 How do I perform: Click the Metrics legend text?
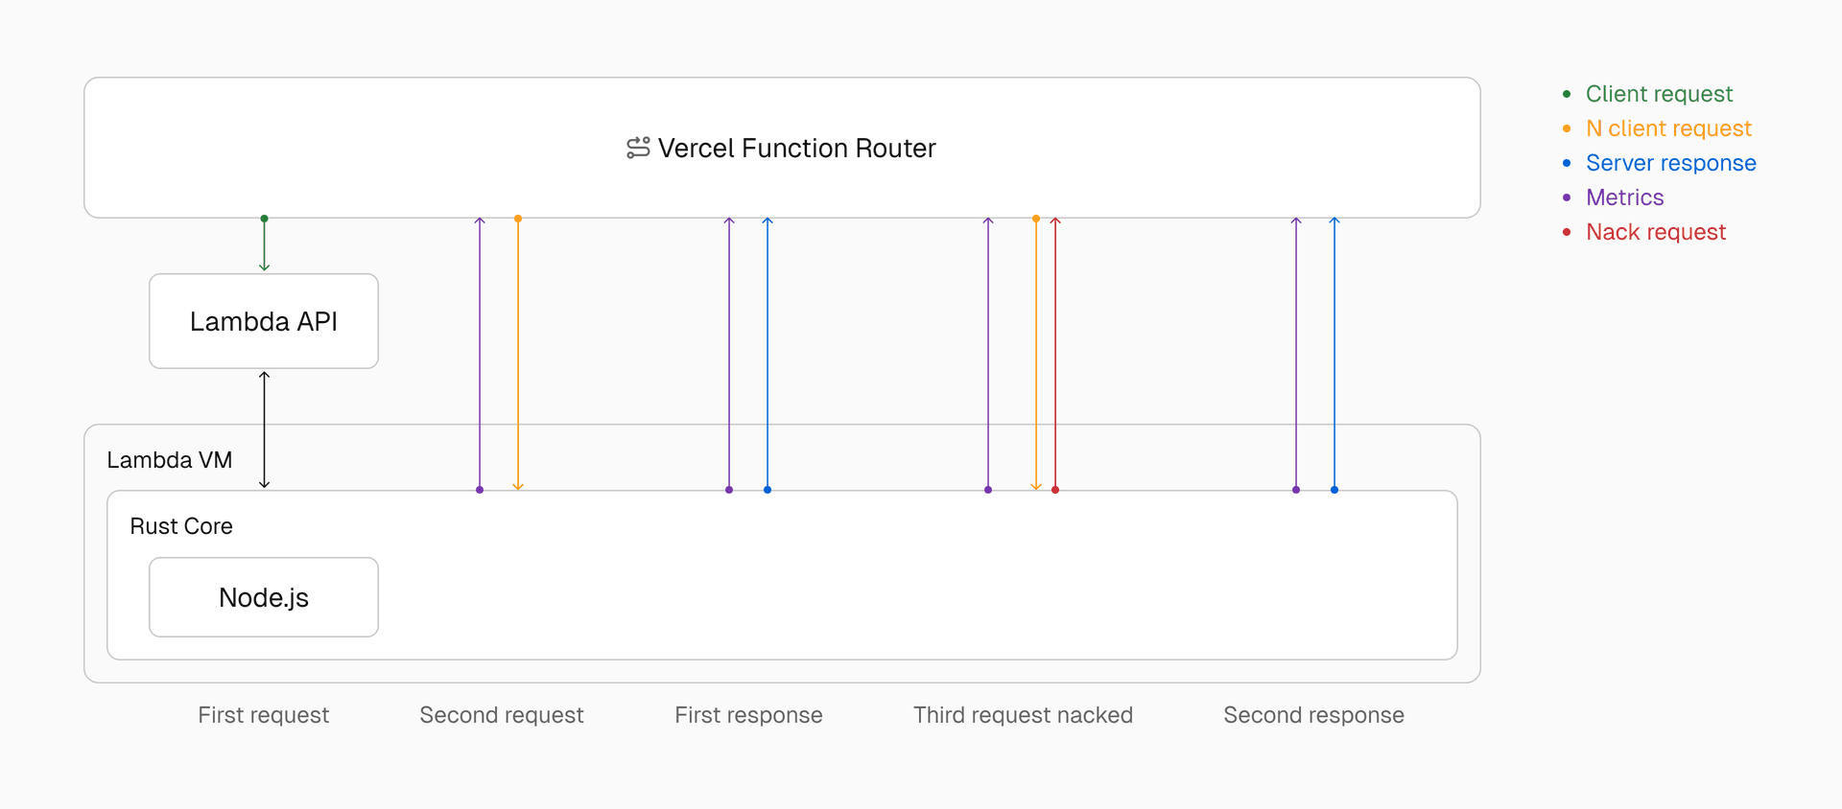(1624, 197)
